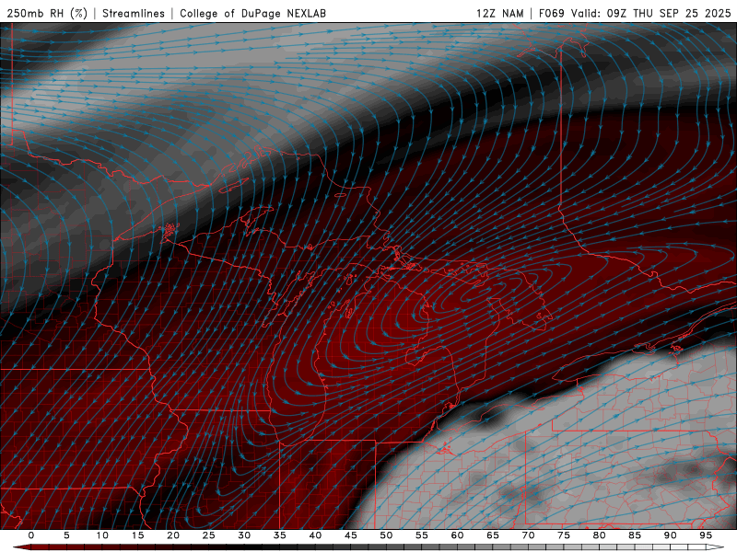The height and width of the screenshot is (552, 737).
Task: Select the "35" humidity scale label
Action: tap(280, 535)
